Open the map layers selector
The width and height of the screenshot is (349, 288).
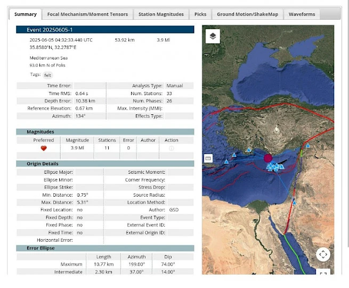tap(213, 36)
